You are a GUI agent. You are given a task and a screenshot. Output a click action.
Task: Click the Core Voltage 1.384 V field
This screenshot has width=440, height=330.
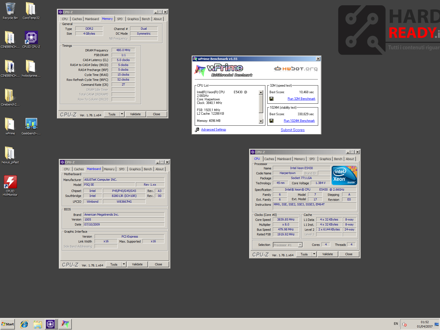[x=320, y=183]
